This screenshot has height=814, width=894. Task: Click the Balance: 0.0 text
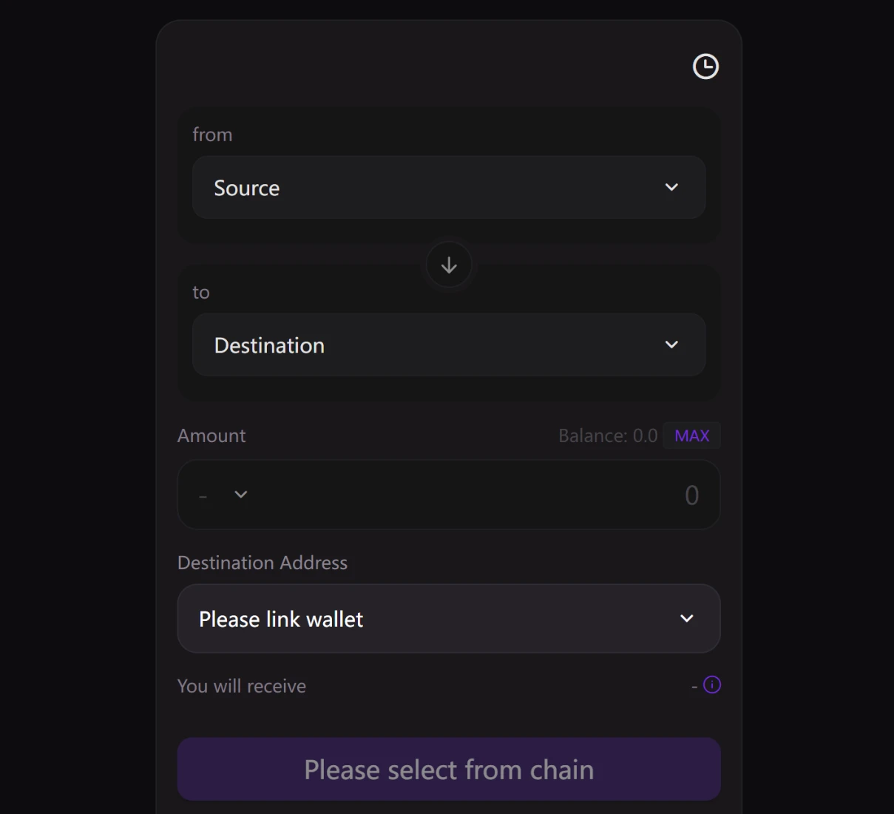click(608, 436)
